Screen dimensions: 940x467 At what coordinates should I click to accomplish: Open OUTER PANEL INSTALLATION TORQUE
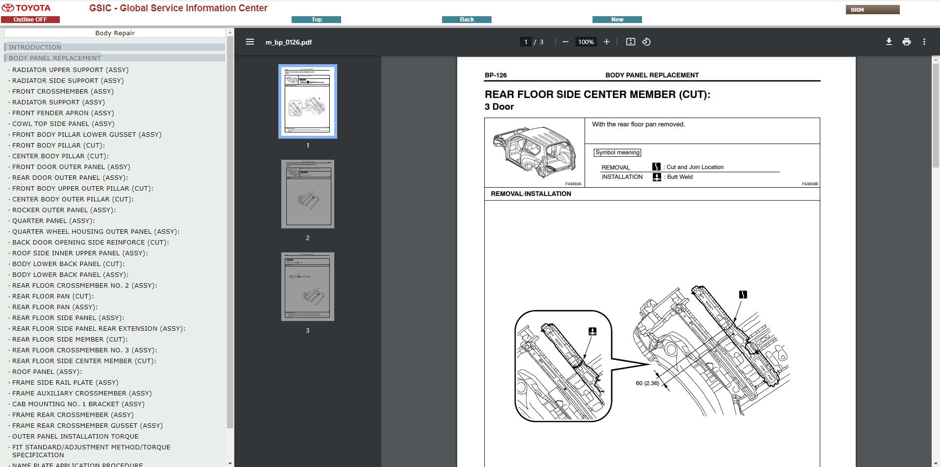tap(75, 436)
